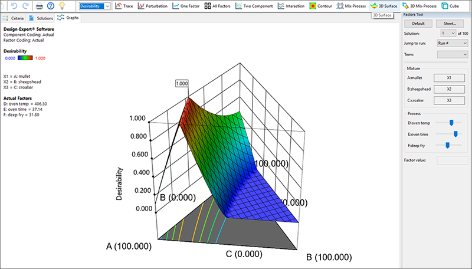The height and width of the screenshot is (269, 472).
Task: Open Help with the question mark icon
Action: click(x=50, y=6)
